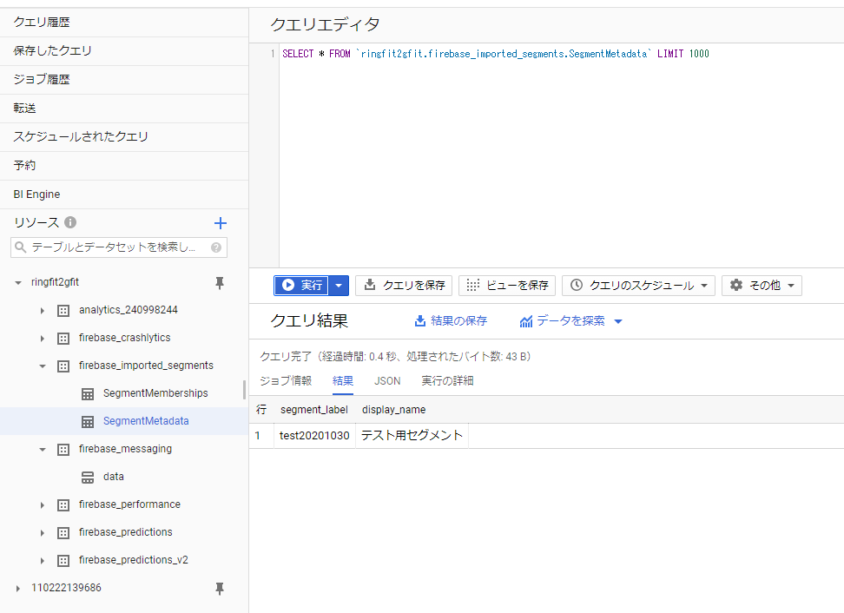Click the data table icon
The height and width of the screenshot is (613, 844).
(88, 478)
